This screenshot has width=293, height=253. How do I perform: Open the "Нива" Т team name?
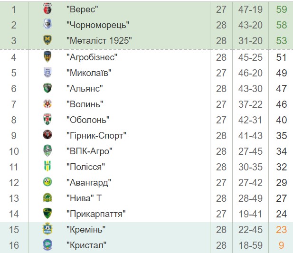click(x=85, y=198)
